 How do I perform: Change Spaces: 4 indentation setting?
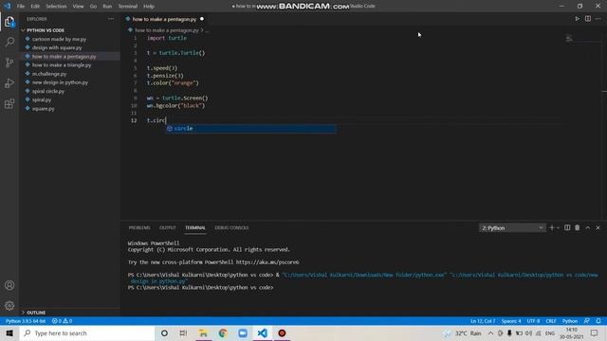tap(511, 321)
